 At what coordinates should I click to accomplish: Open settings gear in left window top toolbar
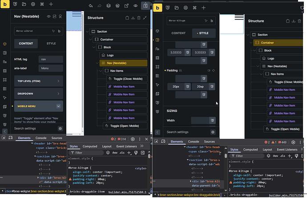[33, 4]
